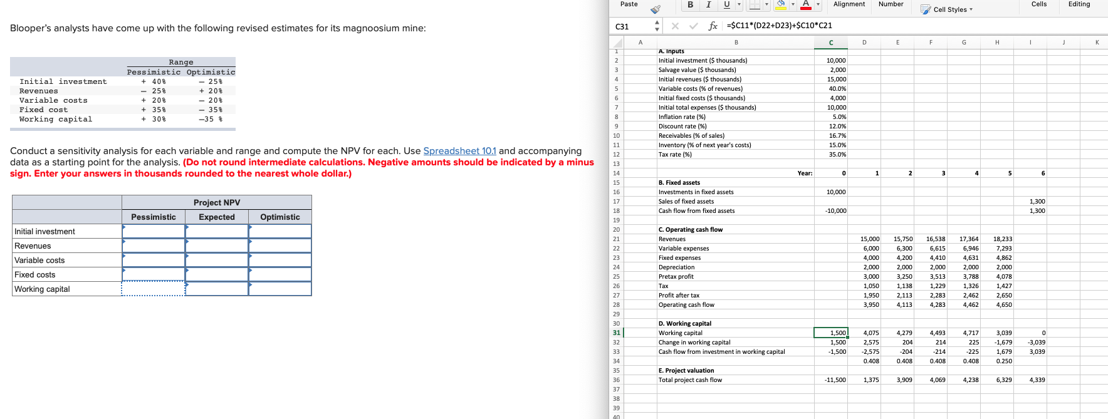Screen dimensions: 1108x419
Task: Click Working capital Optimistic answer field
Action: pos(280,289)
